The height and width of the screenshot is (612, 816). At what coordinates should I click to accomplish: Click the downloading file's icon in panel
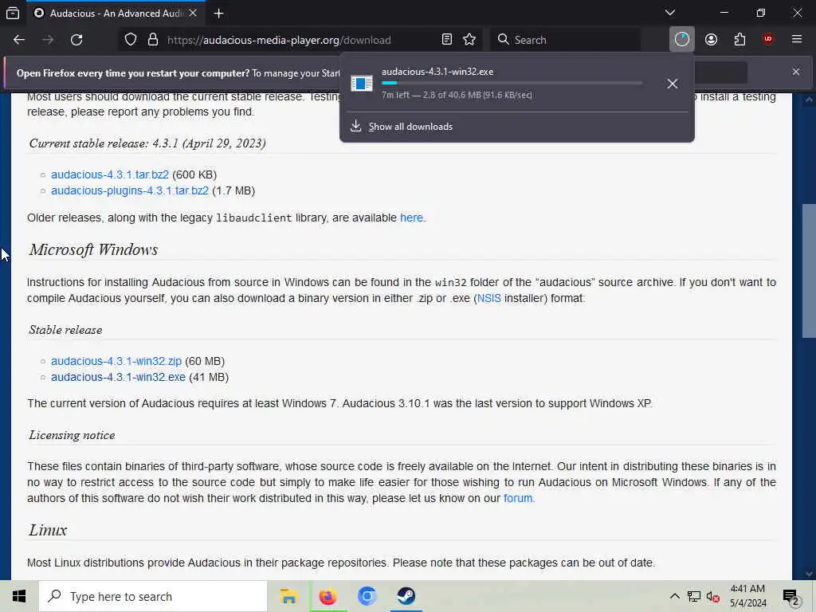coord(362,83)
